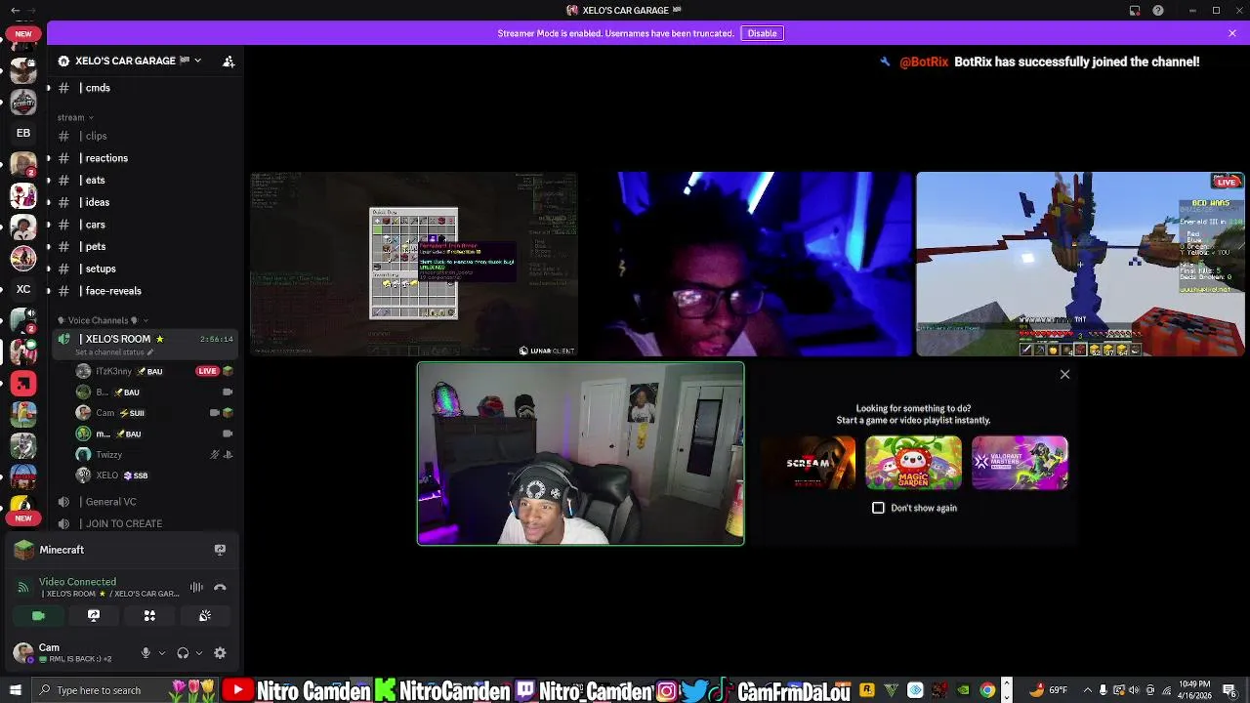1250x703 pixels.
Task: Go back with the top-left arrow
Action: click(15, 10)
